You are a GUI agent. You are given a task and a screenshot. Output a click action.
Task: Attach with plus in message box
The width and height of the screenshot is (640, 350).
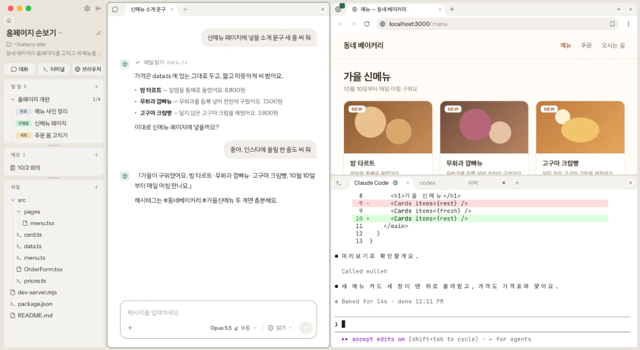130,328
